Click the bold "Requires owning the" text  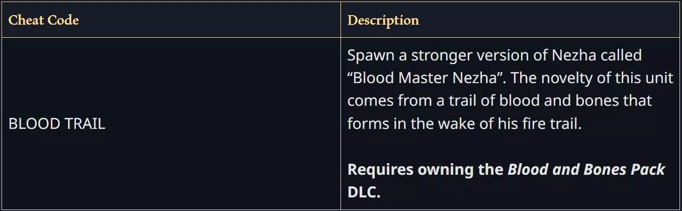tap(425, 169)
